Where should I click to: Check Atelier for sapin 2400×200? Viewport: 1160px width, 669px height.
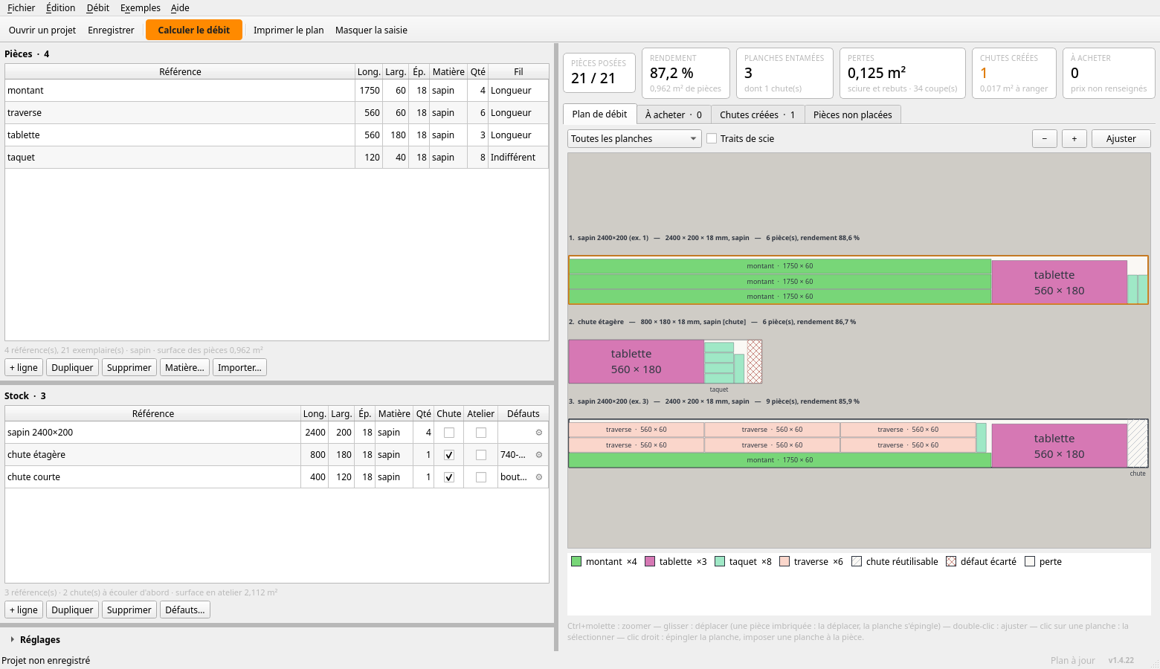pos(481,433)
